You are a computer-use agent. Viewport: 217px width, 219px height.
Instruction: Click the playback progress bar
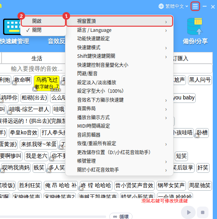pyautogui.click(x=53, y=217)
